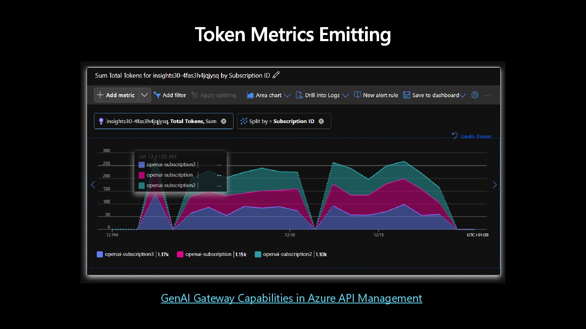The image size is (586, 329).
Task: Toggle the openai-subscription2 legend series
Action: [287, 254]
